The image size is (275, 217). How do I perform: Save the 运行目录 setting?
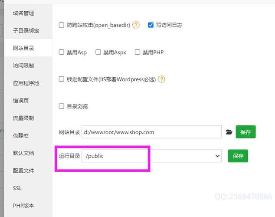tap(238, 156)
